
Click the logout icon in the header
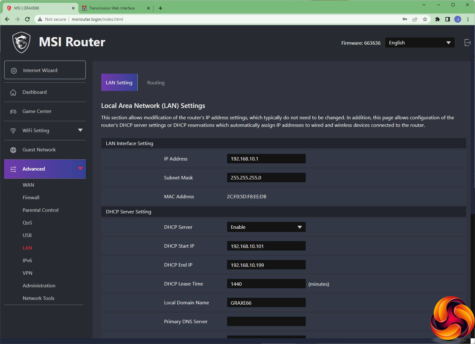(x=467, y=43)
